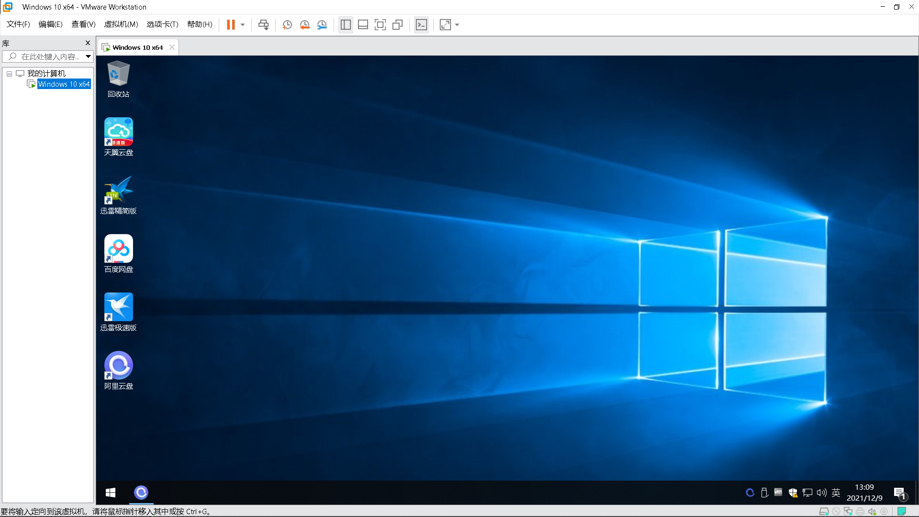
Task: Open the guest volume speaker tray icon
Action: [821, 493]
